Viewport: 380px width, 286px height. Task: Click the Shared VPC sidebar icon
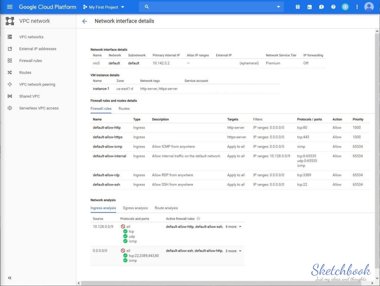point(10,96)
